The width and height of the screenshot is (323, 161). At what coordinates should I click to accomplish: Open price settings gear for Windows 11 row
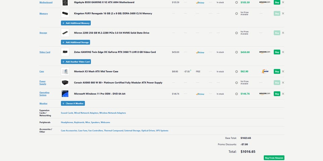tap(237, 94)
